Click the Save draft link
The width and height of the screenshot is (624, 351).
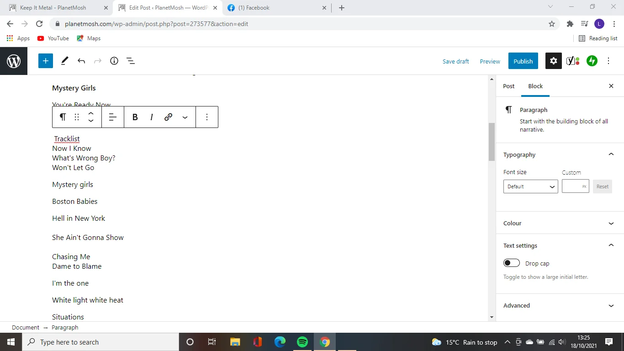click(455, 61)
